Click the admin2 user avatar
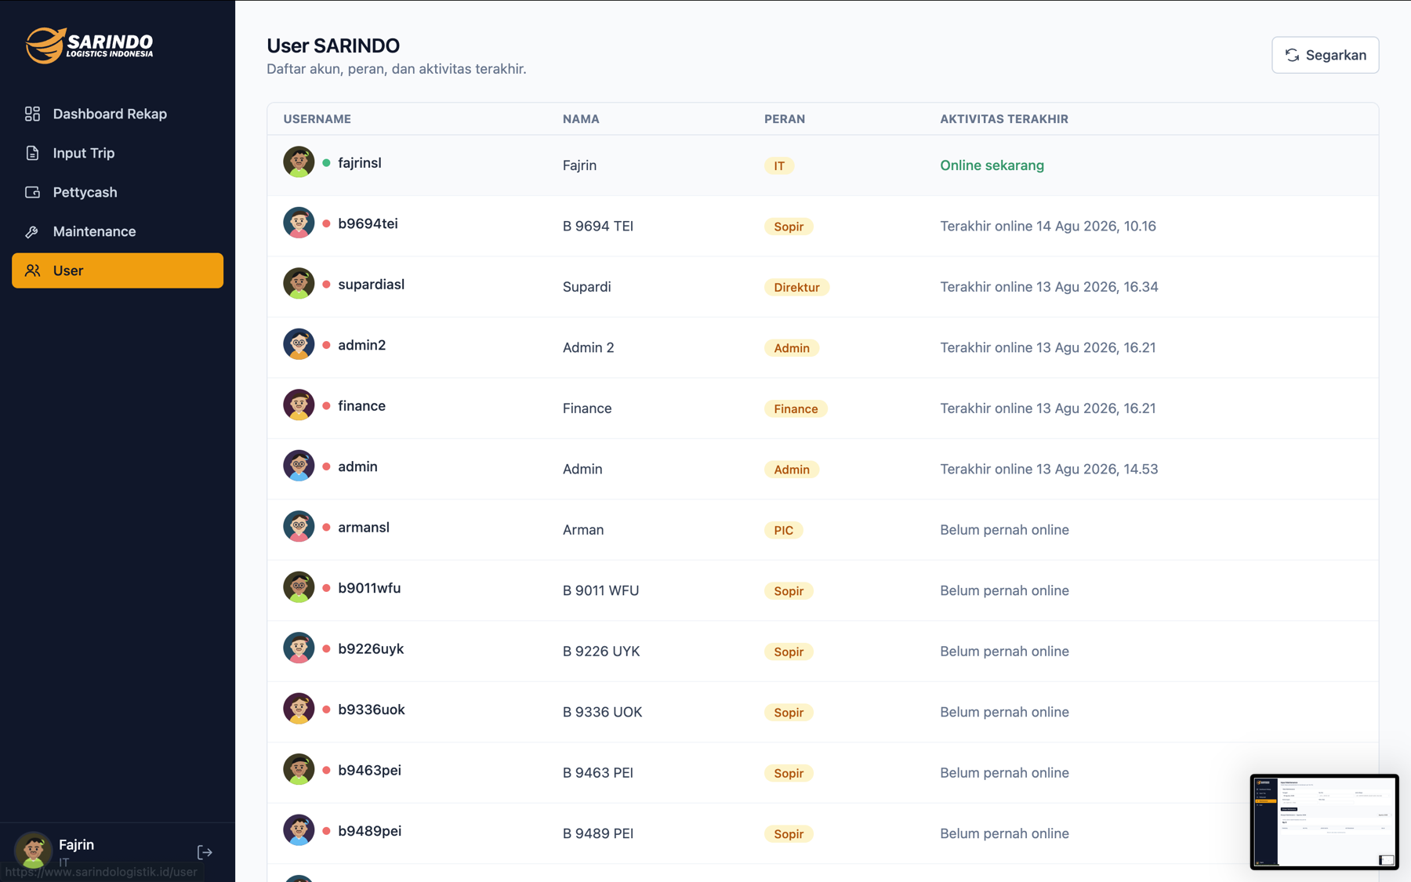Screen dimensions: 1411x882 pyautogui.click(x=299, y=344)
